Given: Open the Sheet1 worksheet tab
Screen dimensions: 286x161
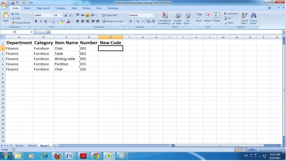Looking at the screenshot, I should tap(19, 146).
